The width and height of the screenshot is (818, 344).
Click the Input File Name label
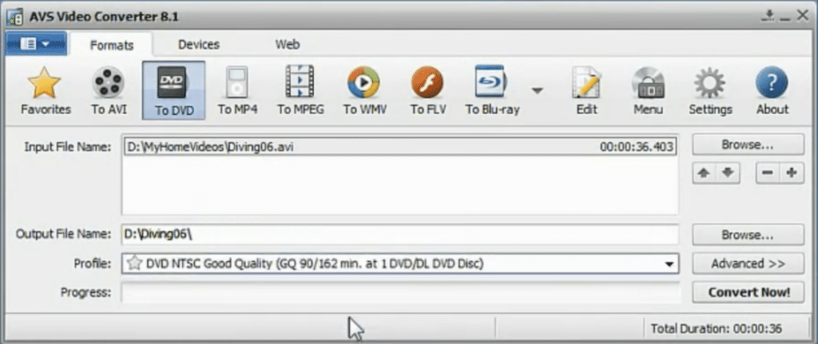click(68, 147)
